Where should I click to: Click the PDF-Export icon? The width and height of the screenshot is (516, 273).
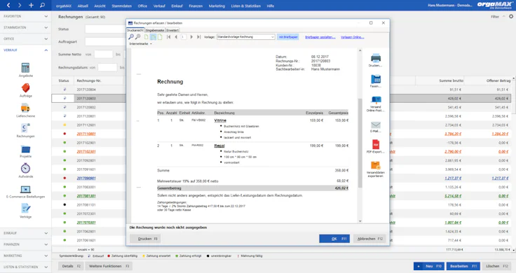point(376,144)
